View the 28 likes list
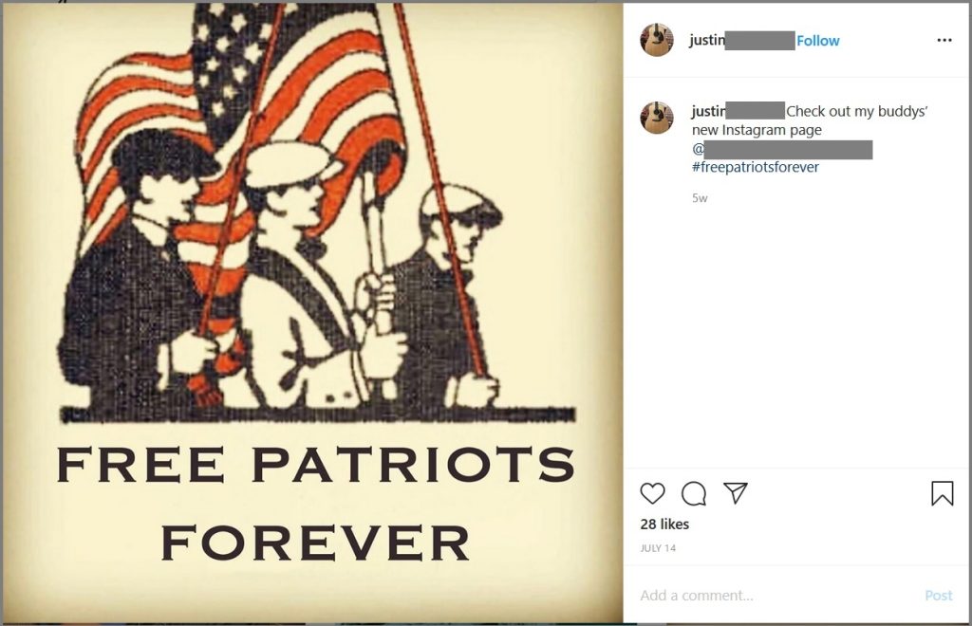 coord(664,524)
